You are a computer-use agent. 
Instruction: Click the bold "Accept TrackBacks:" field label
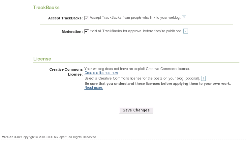[65, 18]
